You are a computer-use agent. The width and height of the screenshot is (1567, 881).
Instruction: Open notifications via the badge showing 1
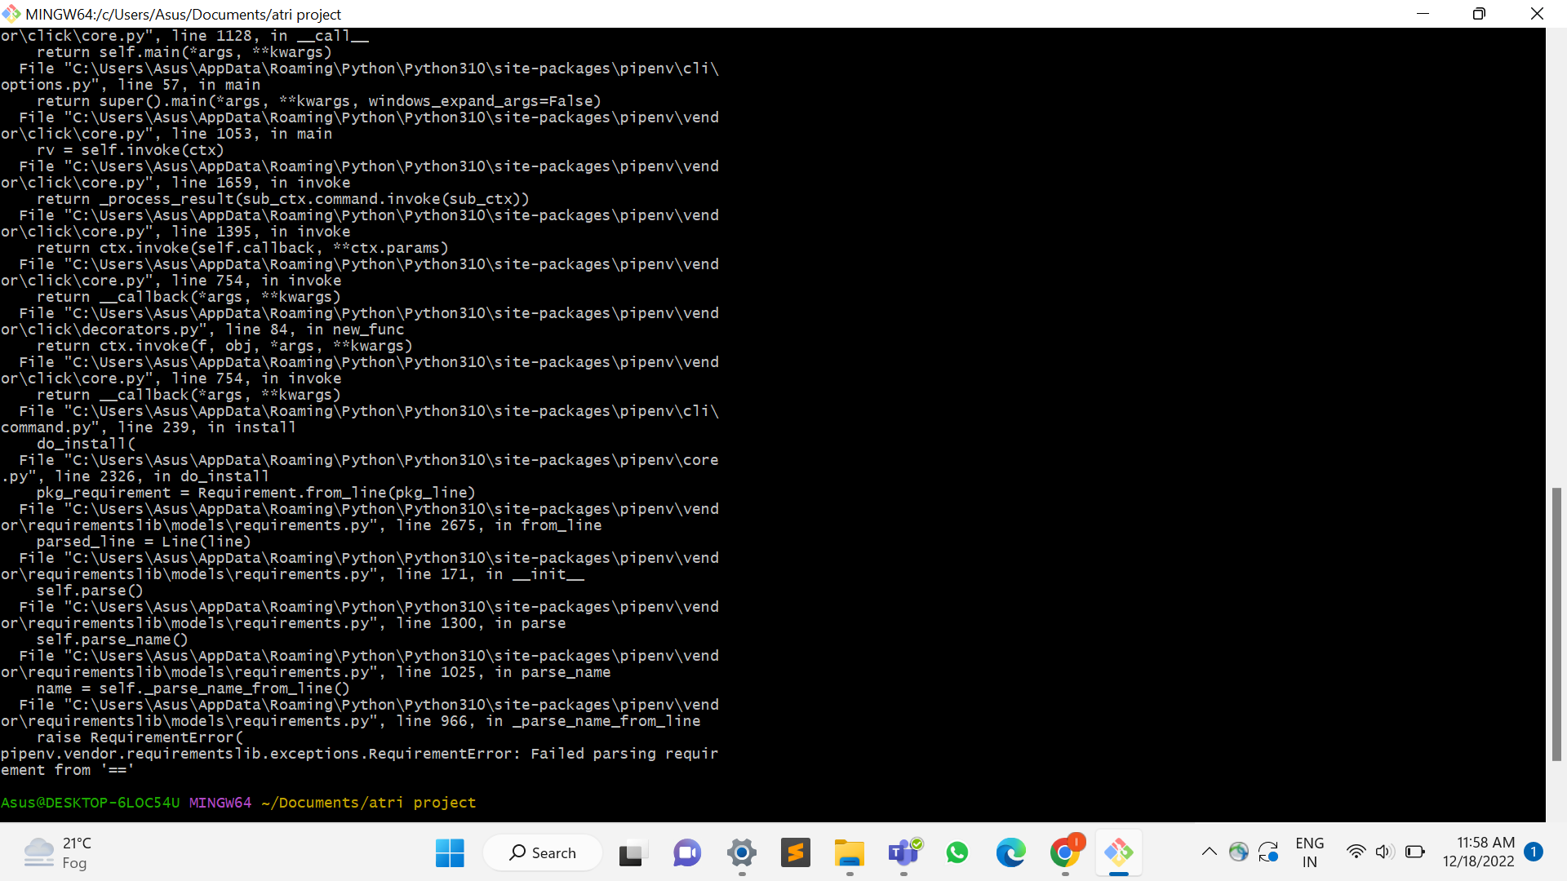tap(1536, 852)
